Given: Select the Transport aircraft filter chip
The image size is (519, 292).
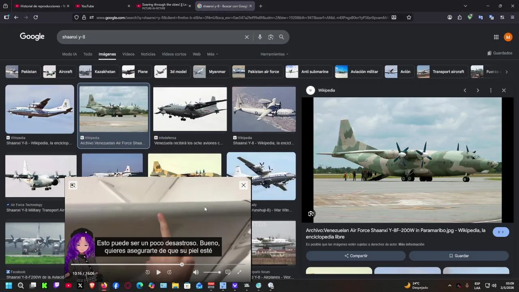Looking at the screenshot, I should coord(442,72).
